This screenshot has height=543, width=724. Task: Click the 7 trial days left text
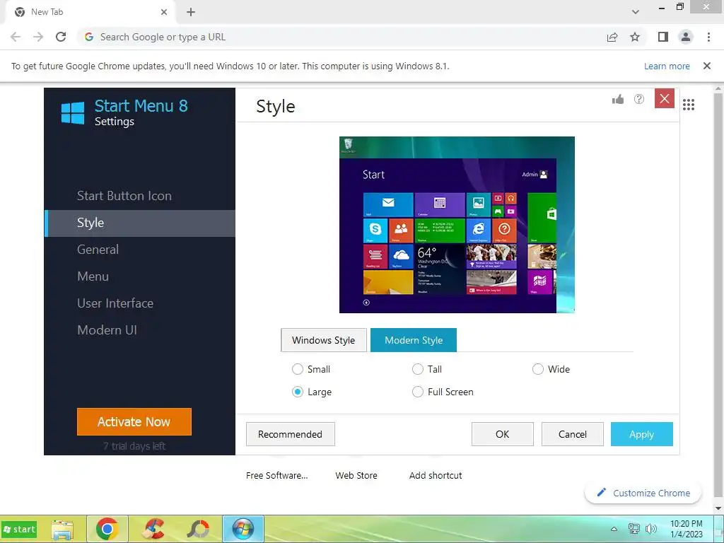coord(134,446)
